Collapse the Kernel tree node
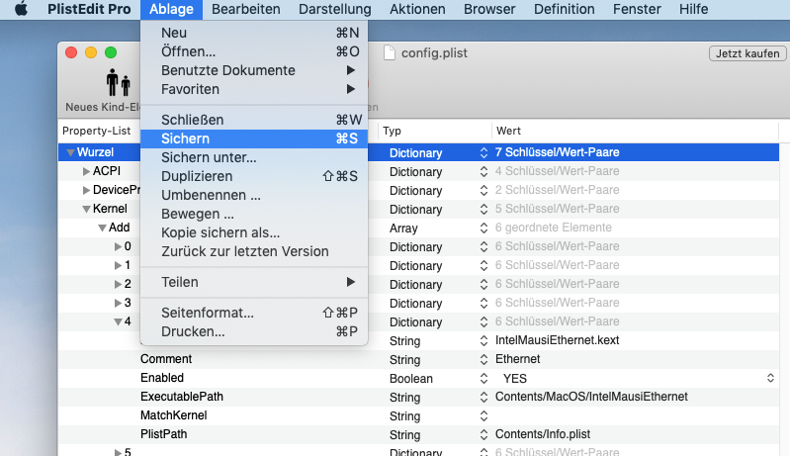The height and width of the screenshot is (456, 790). (86, 210)
